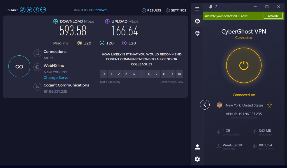Click the connection time clock icon
Image resolution: width=287 pixels, height=168 pixels.
pyautogui.click(x=254, y=146)
